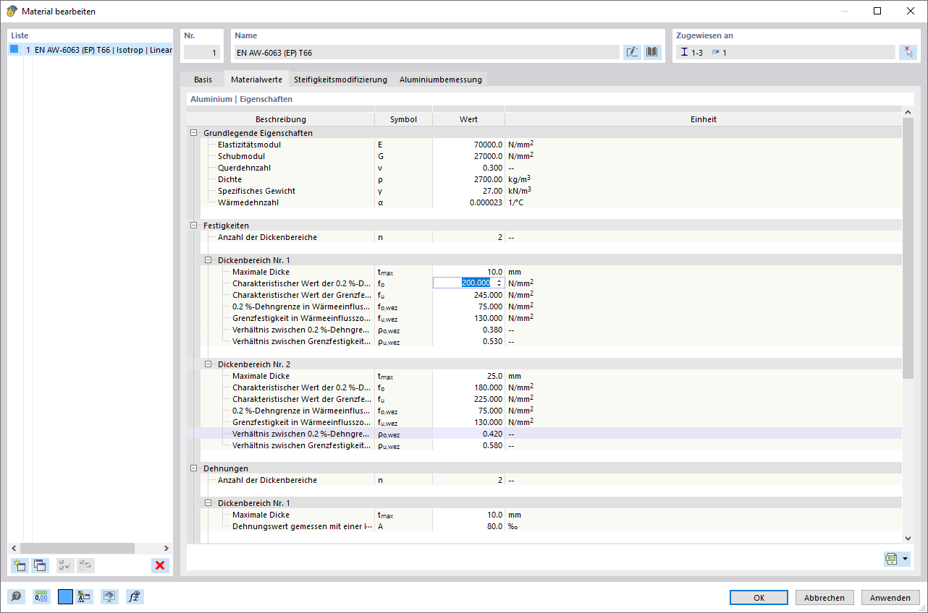Screen dimensions: 928x613
Task: Open units and decimal places icon
Action: click(x=41, y=596)
